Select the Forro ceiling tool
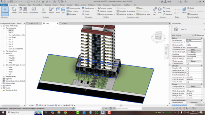Screen dimensions: 205x115 pos(58,11)
